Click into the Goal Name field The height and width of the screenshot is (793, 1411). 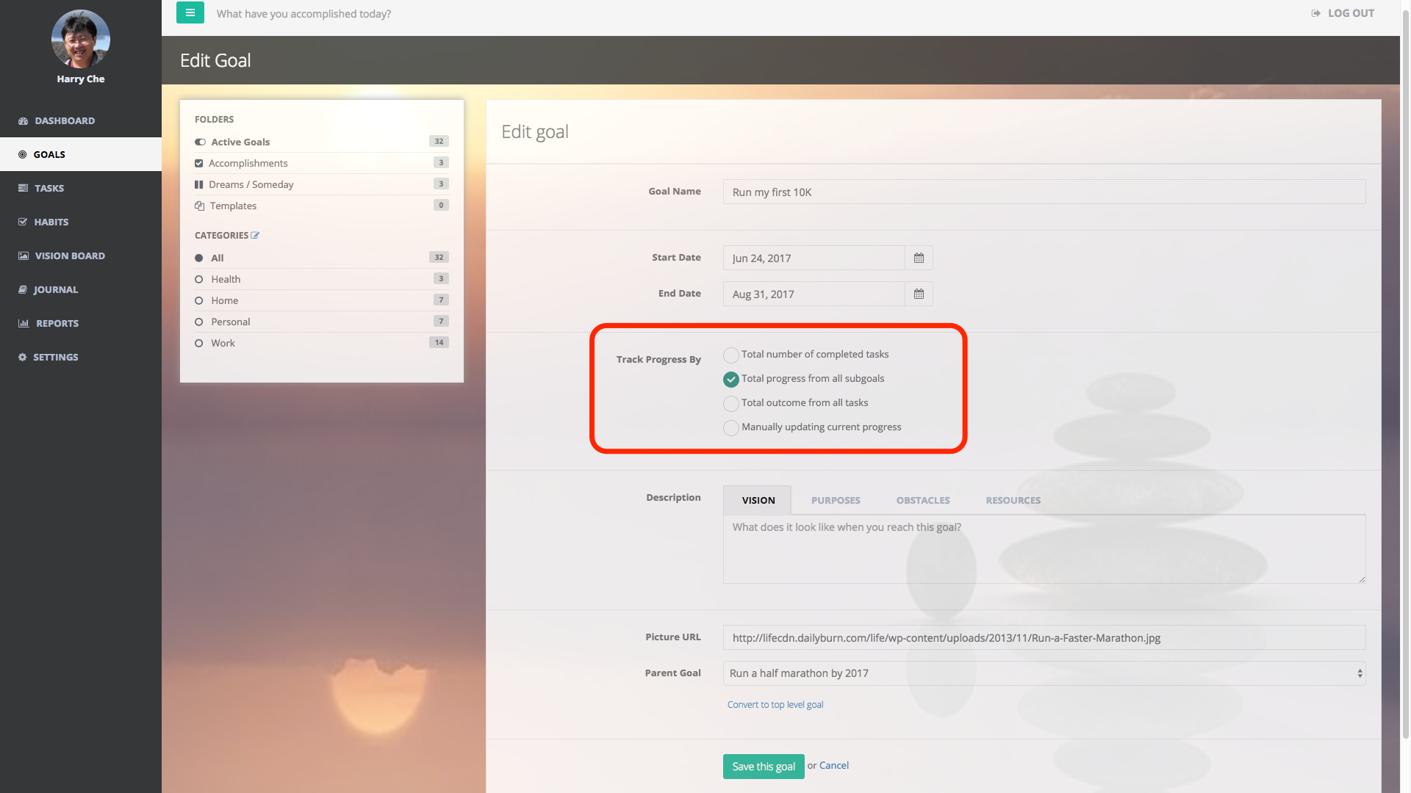click(1044, 192)
